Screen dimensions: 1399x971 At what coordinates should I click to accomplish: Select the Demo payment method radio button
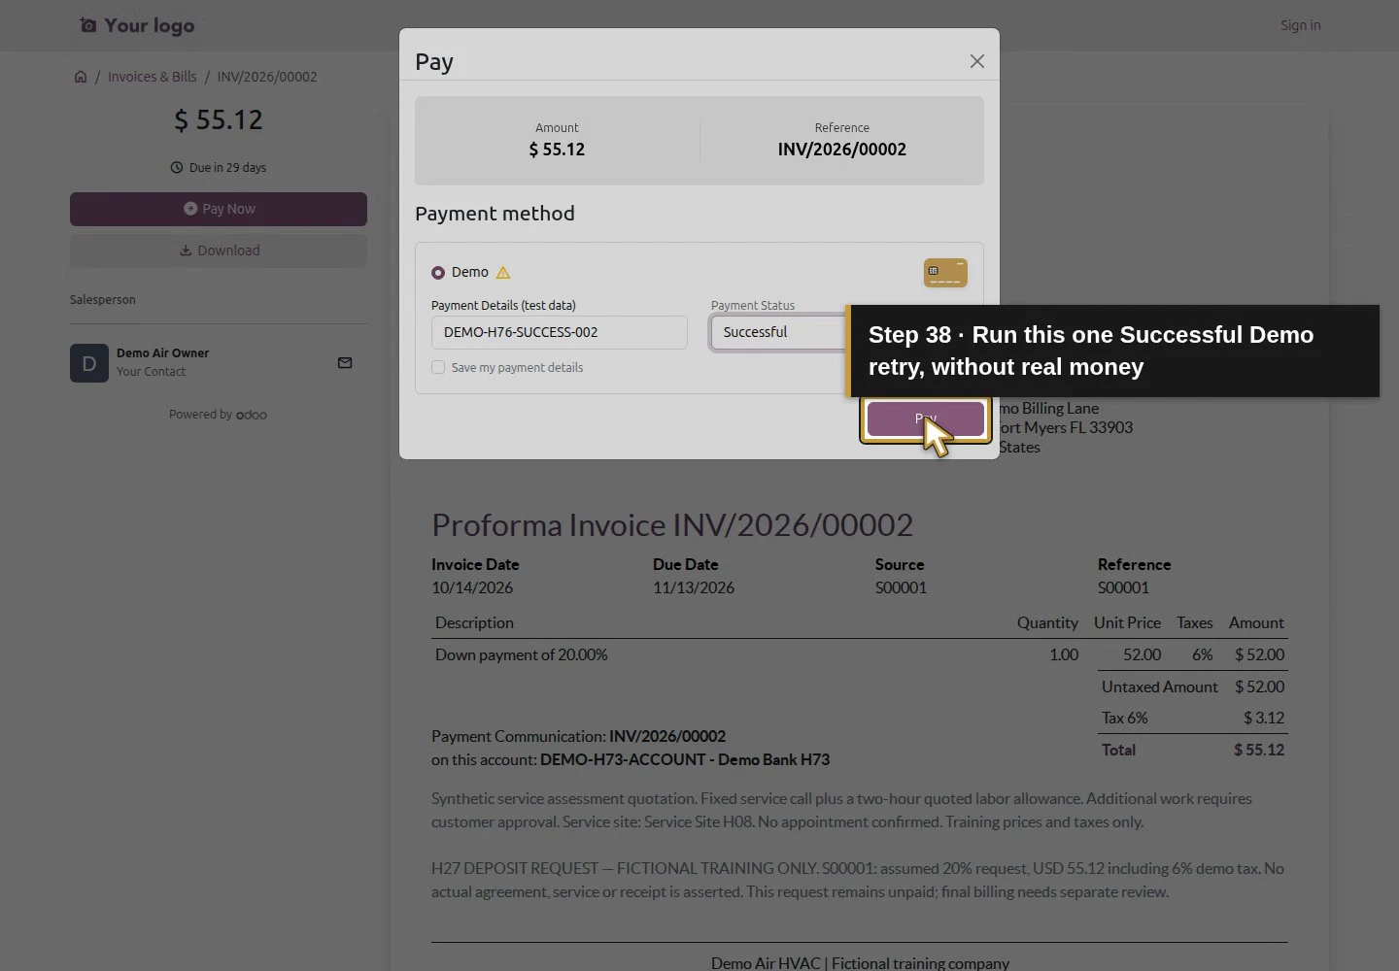[x=438, y=273]
